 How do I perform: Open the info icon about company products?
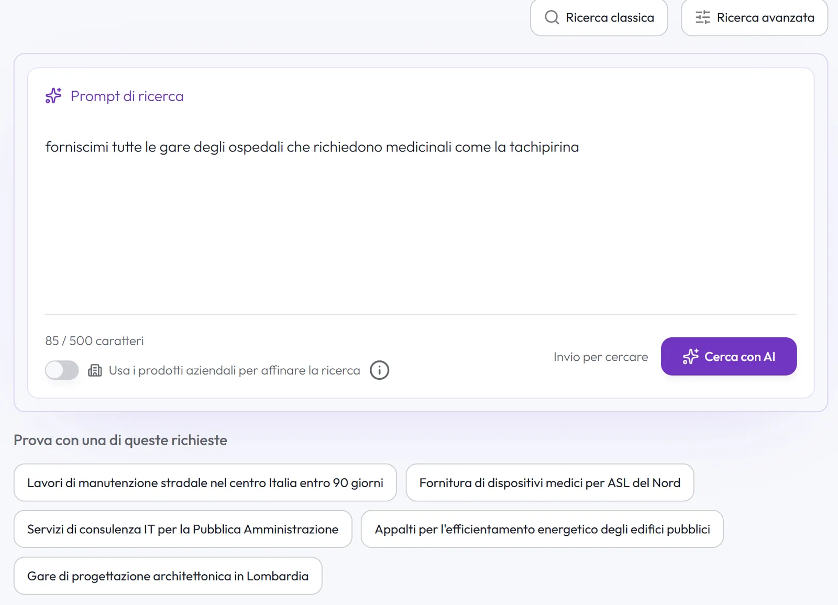pyautogui.click(x=379, y=370)
